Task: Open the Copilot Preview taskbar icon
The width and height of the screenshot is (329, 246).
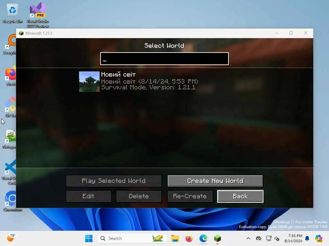Action: point(319,238)
